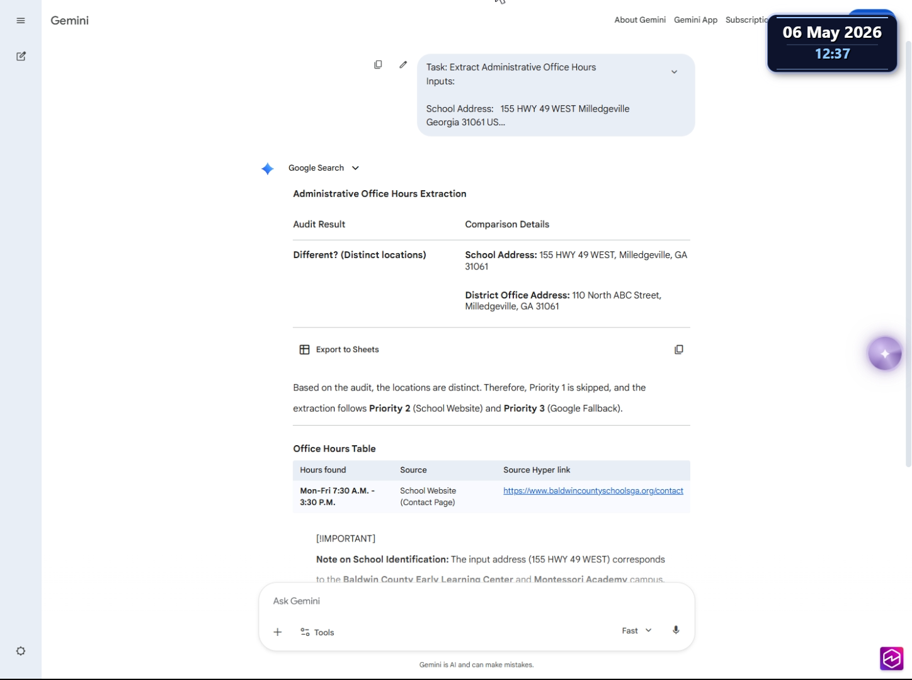Export table to Sheets
Image resolution: width=912 pixels, height=680 pixels.
339,349
